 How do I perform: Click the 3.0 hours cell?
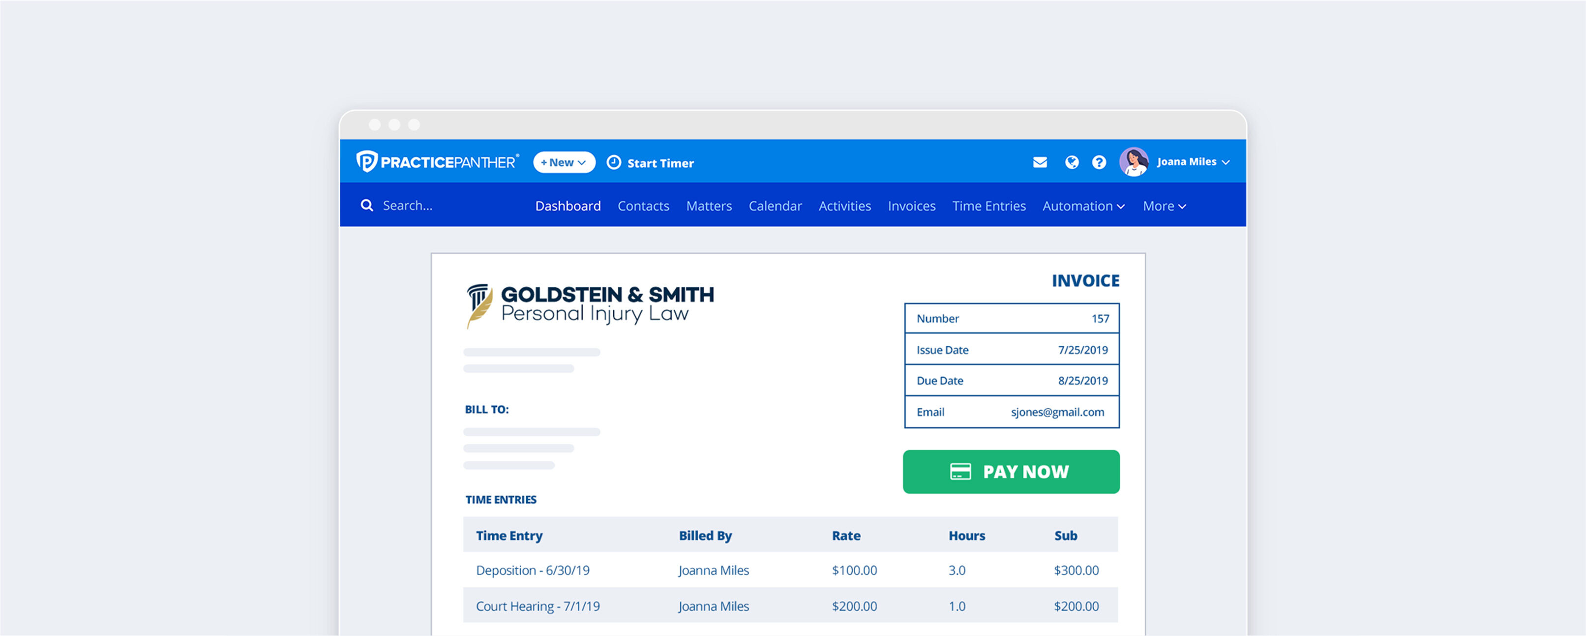pyautogui.click(x=957, y=571)
